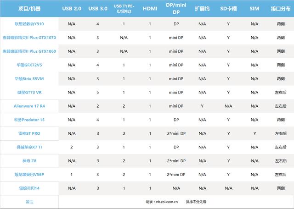Click the USB 3.0 column header

(98, 9)
